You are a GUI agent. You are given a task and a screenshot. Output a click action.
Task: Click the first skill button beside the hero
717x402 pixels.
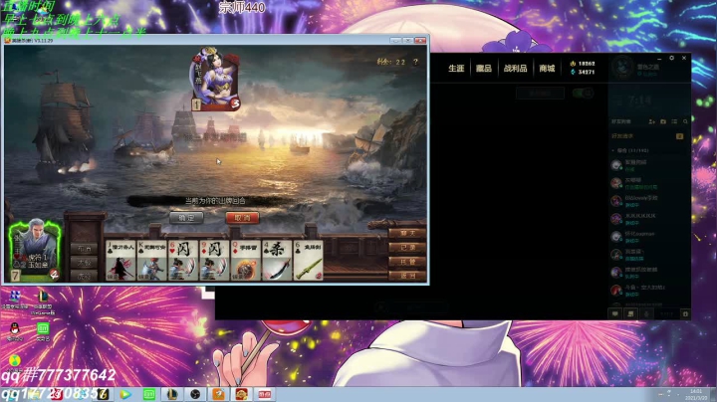(x=84, y=249)
